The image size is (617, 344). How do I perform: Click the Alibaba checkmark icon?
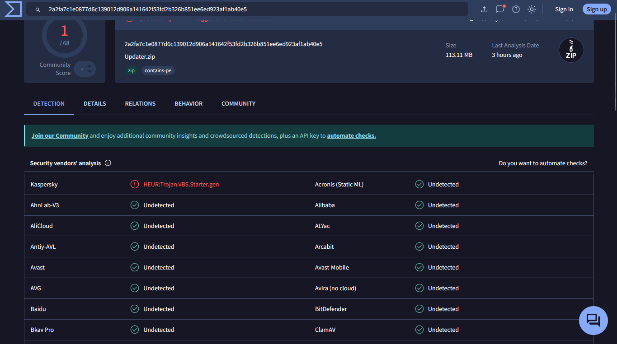419,205
